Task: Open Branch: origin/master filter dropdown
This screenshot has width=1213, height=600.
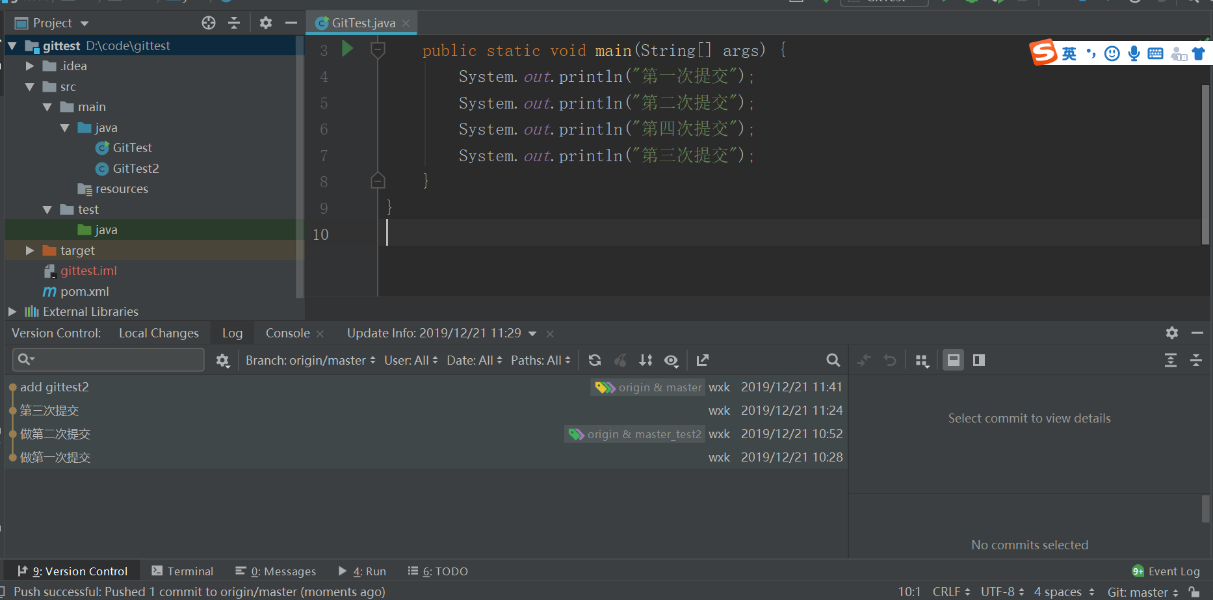Action: [310, 360]
